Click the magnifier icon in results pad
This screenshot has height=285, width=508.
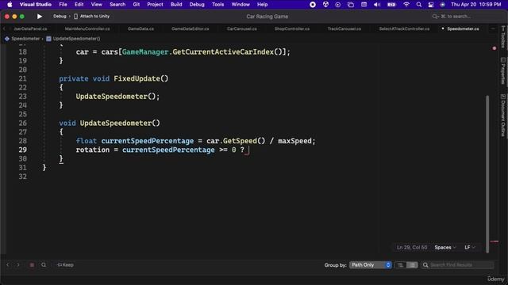coord(44,265)
